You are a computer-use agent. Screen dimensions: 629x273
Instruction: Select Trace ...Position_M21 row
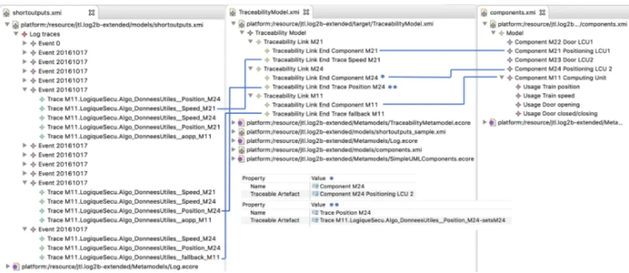[133, 127]
